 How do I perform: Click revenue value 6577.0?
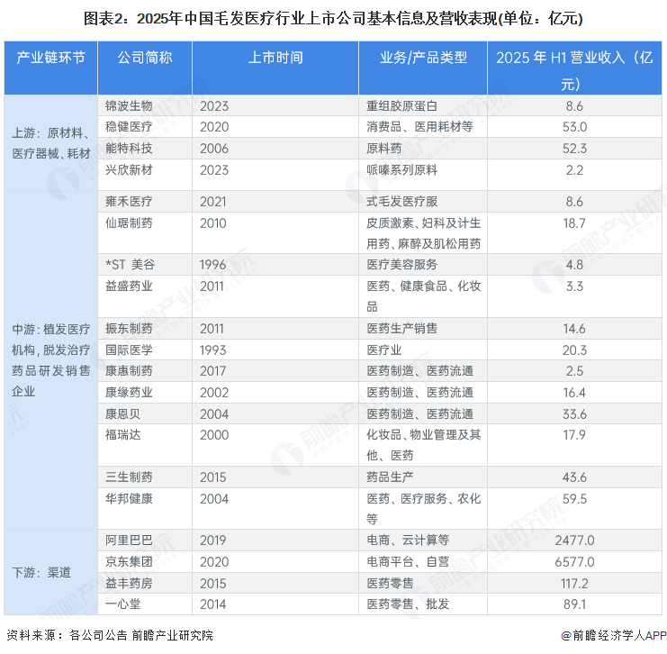tap(574, 562)
